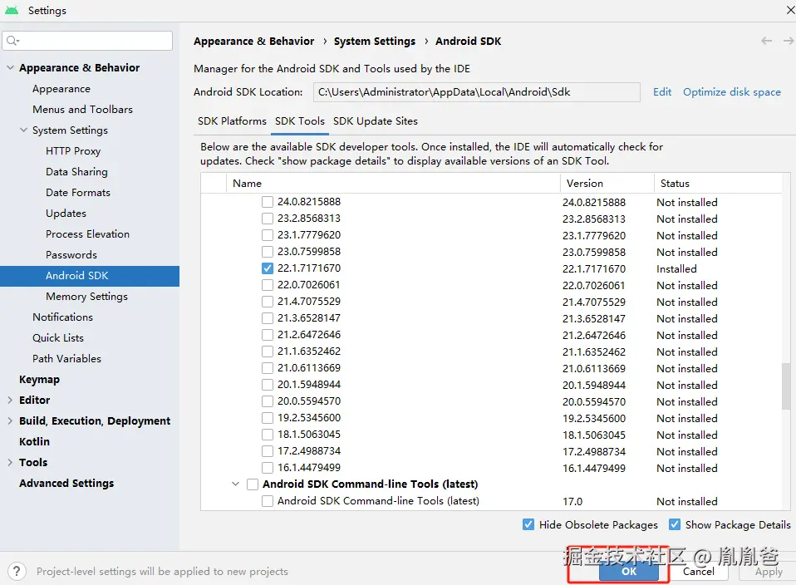The height and width of the screenshot is (585, 796).
Task: Click the Android Studio logo icon
Action: click(11, 10)
